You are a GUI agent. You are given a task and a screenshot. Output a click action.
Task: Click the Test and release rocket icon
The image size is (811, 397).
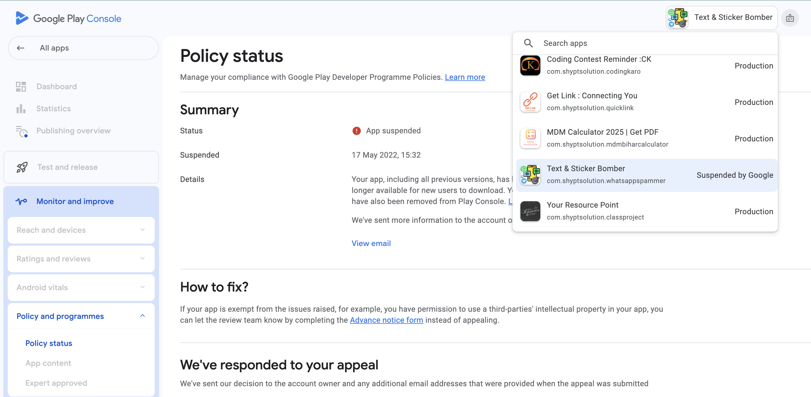tap(22, 167)
